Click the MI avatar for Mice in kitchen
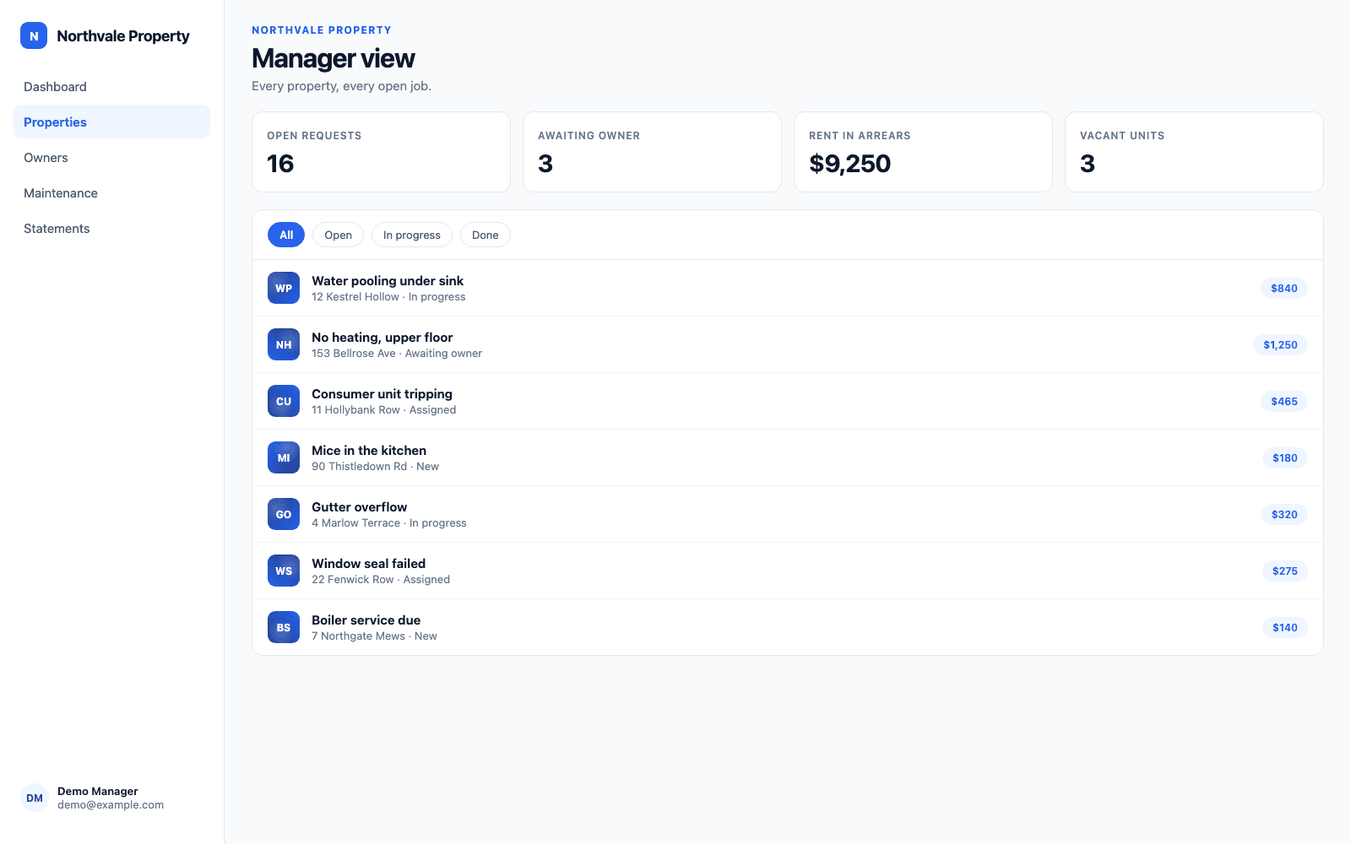The image size is (1351, 844). (284, 457)
